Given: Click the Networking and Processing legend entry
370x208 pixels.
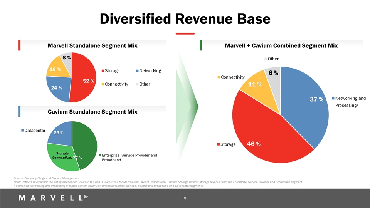Looking at the screenshot, I should click(x=350, y=102).
